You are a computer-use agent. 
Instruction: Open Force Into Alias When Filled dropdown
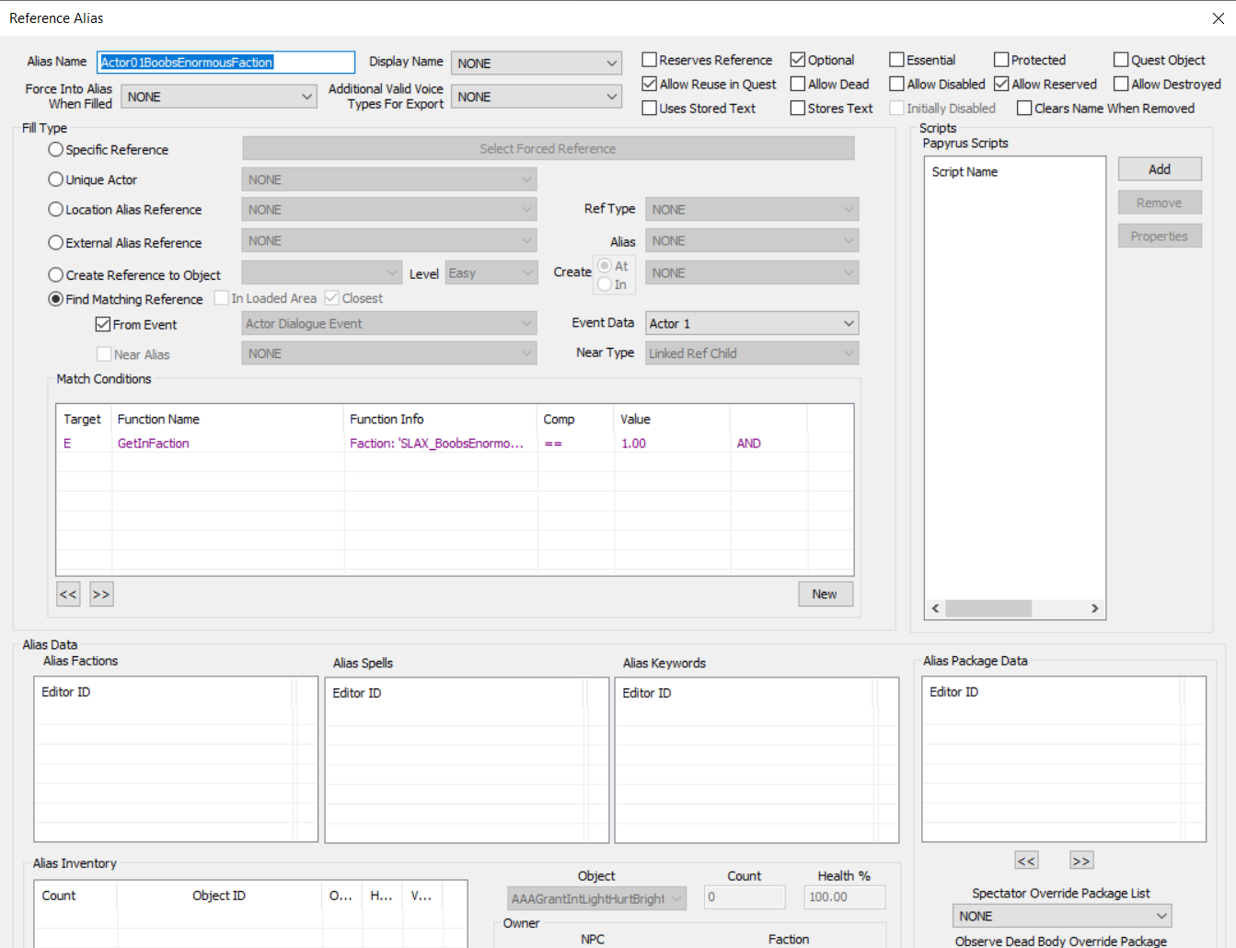click(219, 97)
